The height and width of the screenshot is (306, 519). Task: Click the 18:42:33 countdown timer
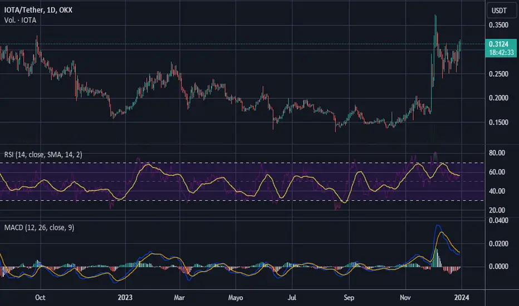tap(501, 53)
